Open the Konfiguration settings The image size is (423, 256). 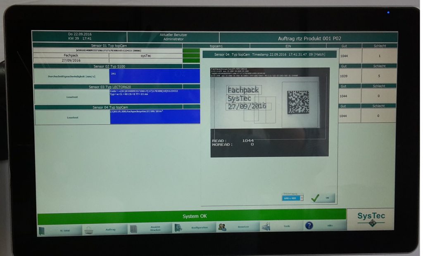[x=194, y=227]
